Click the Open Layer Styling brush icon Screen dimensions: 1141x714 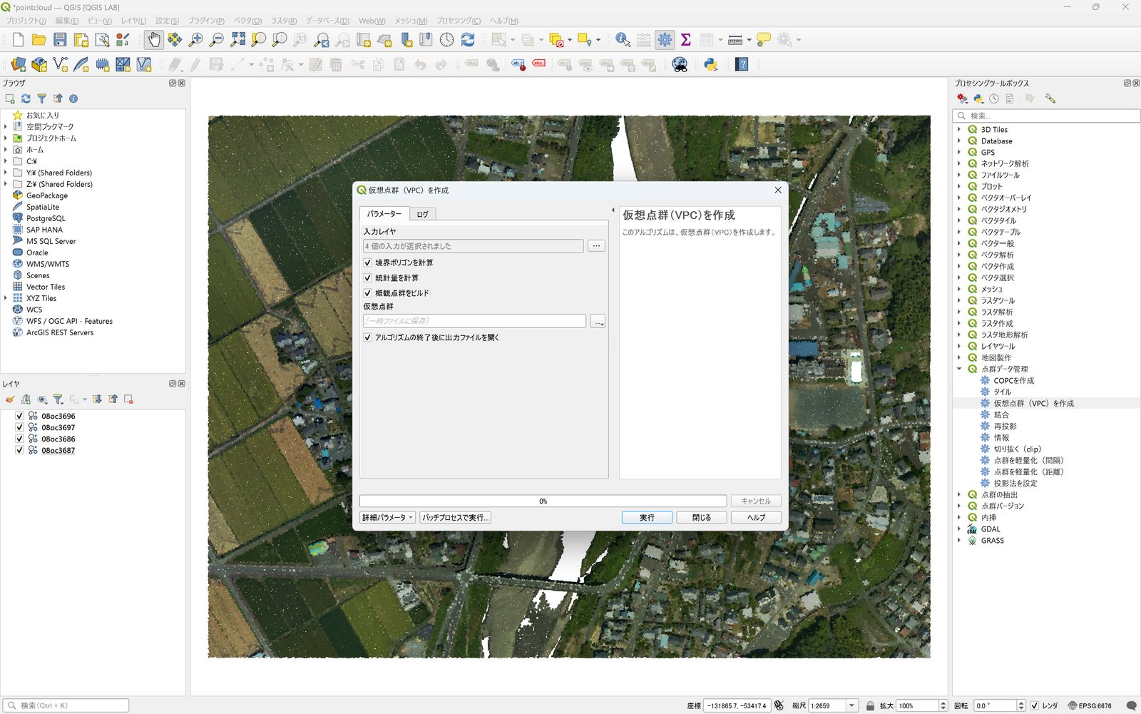(10, 399)
